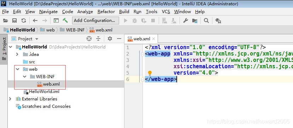Hide the Project tool window
Image resolution: width=293 pixels, height=128 pixels.
pyautogui.click(x=119, y=39)
